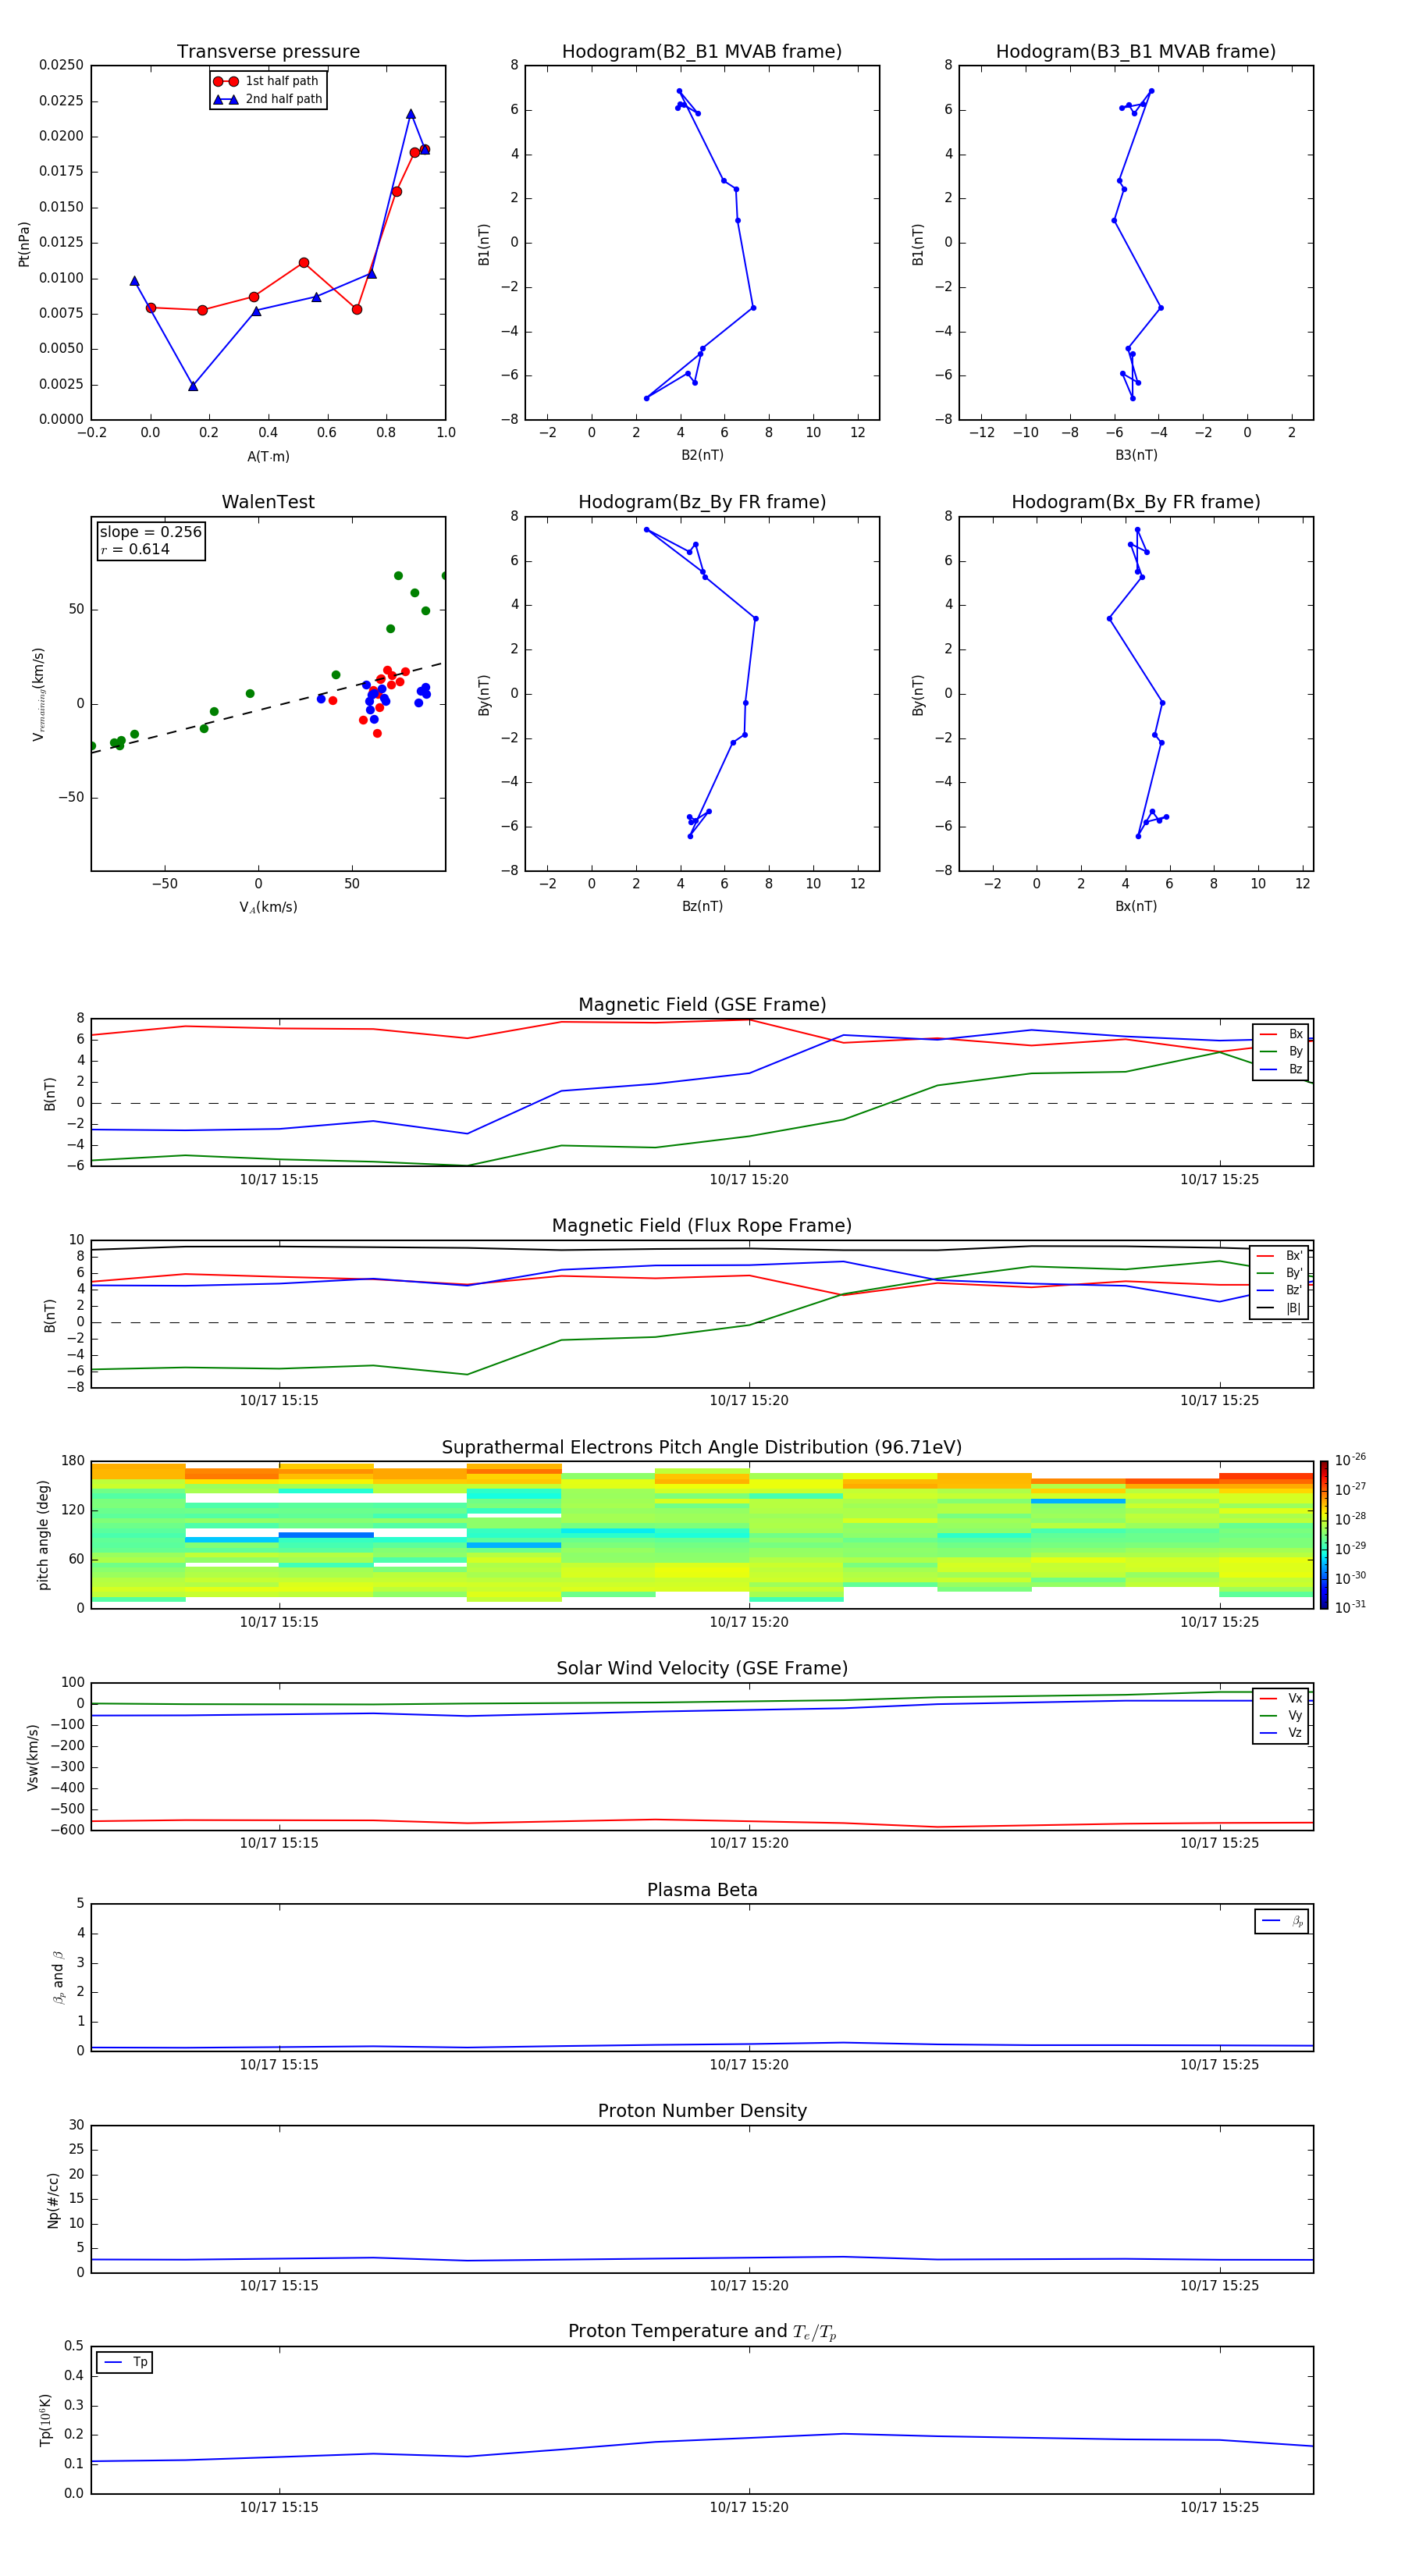Click the highest blue triangle in Transverse pressure
The height and width of the screenshot is (2576, 1405).
click(x=411, y=114)
